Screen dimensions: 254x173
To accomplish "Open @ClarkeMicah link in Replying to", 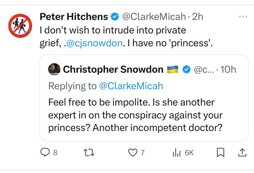I will (x=131, y=86).
